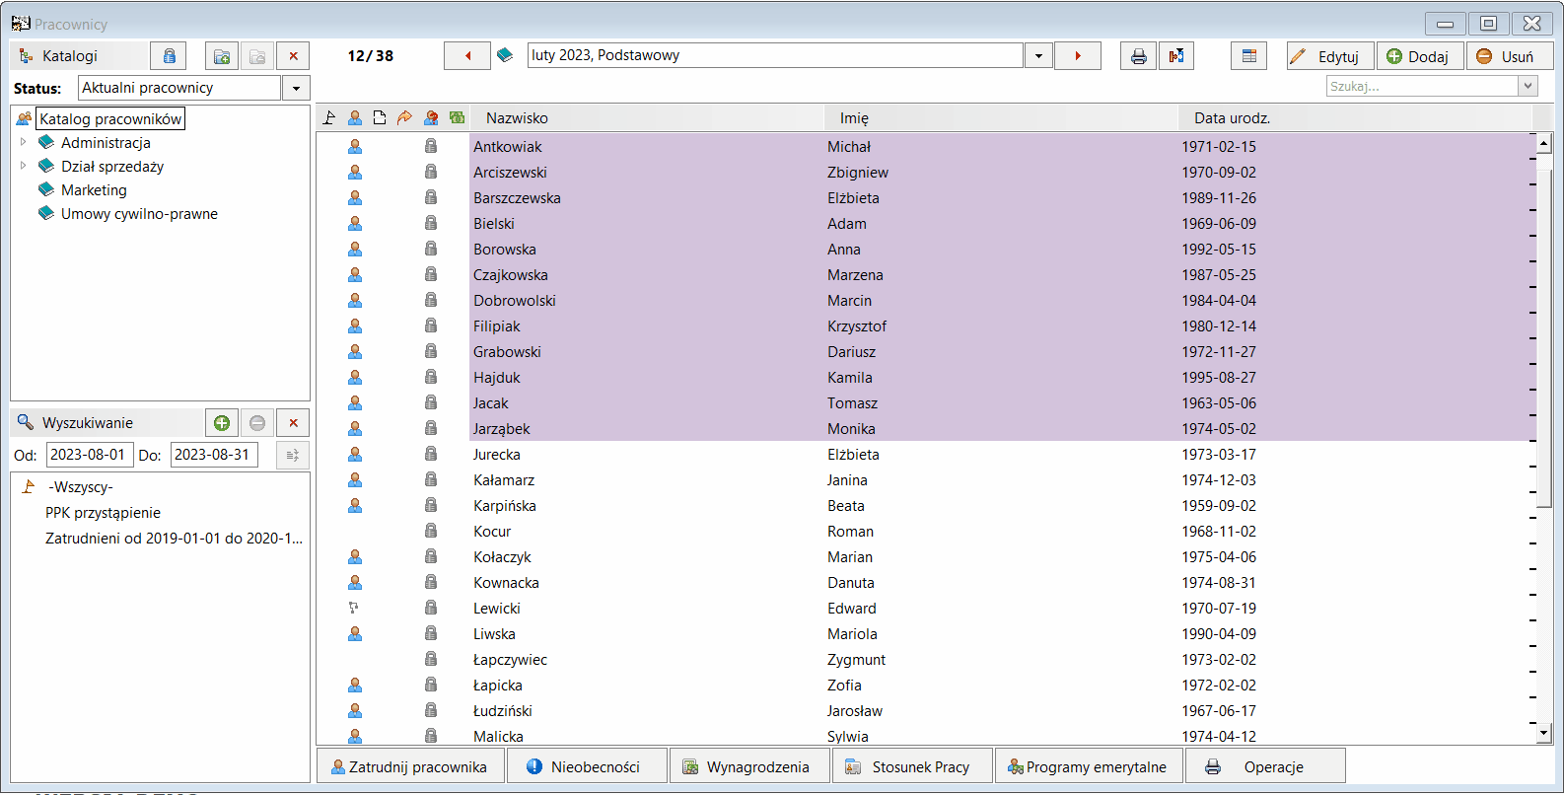Click the import/export icon beside the printer
1564x795 pixels.
tap(1176, 56)
